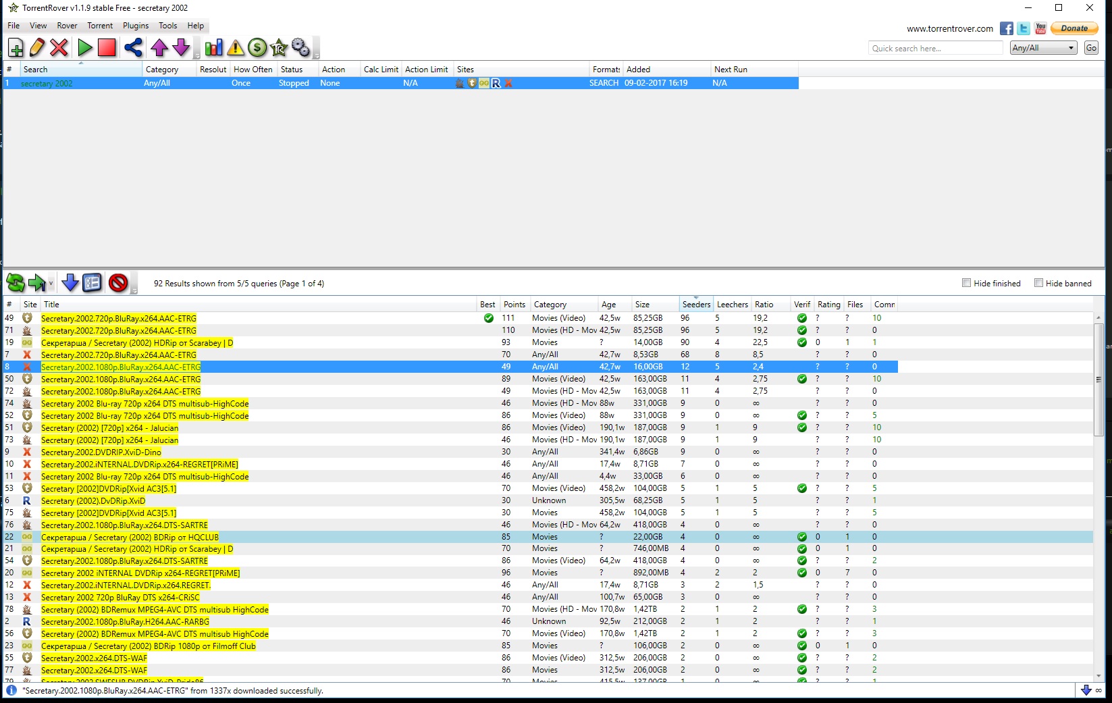The width and height of the screenshot is (1112, 703).
Task: Enable the Hide finished checkbox
Action: coord(966,283)
